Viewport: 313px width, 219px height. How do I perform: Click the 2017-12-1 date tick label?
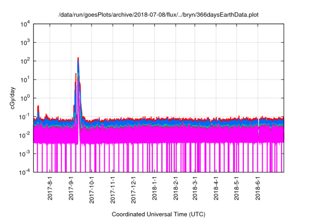[x=134, y=190]
